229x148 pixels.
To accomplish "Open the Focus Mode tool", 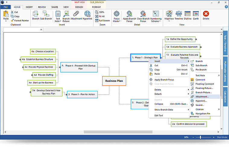I will [116, 17].
